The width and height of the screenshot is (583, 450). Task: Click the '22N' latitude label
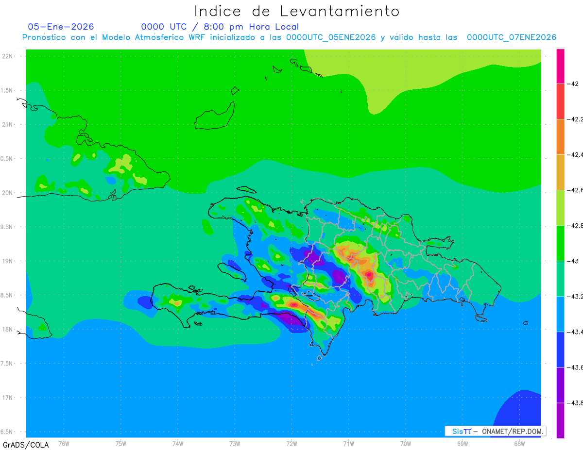[8, 56]
